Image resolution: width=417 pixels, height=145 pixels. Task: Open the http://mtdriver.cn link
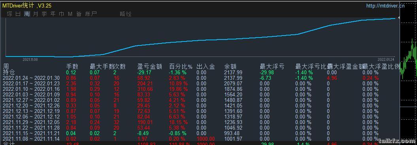[x=385, y=6]
